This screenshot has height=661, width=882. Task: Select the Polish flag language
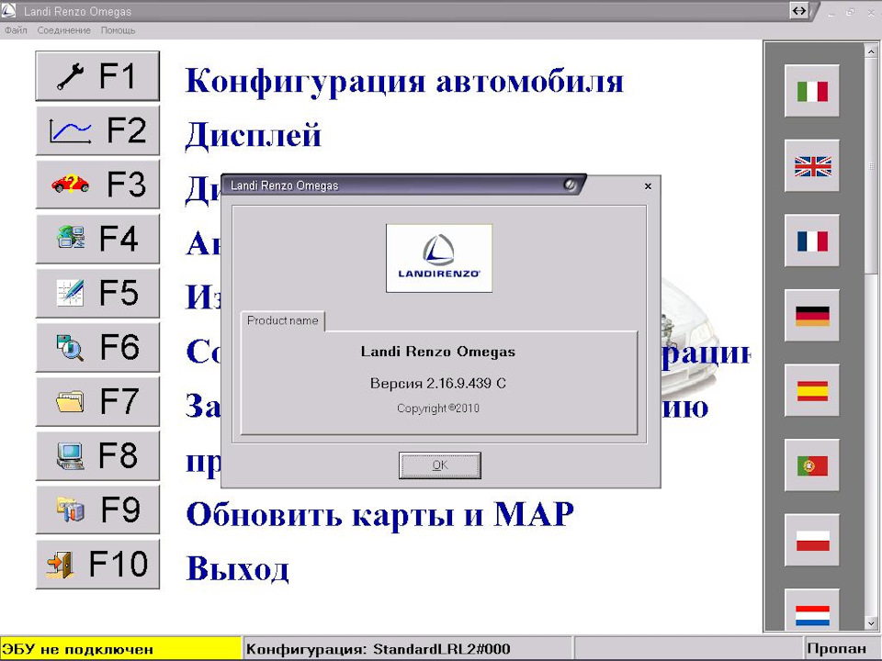pyautogui.click(x=811, y=540)
